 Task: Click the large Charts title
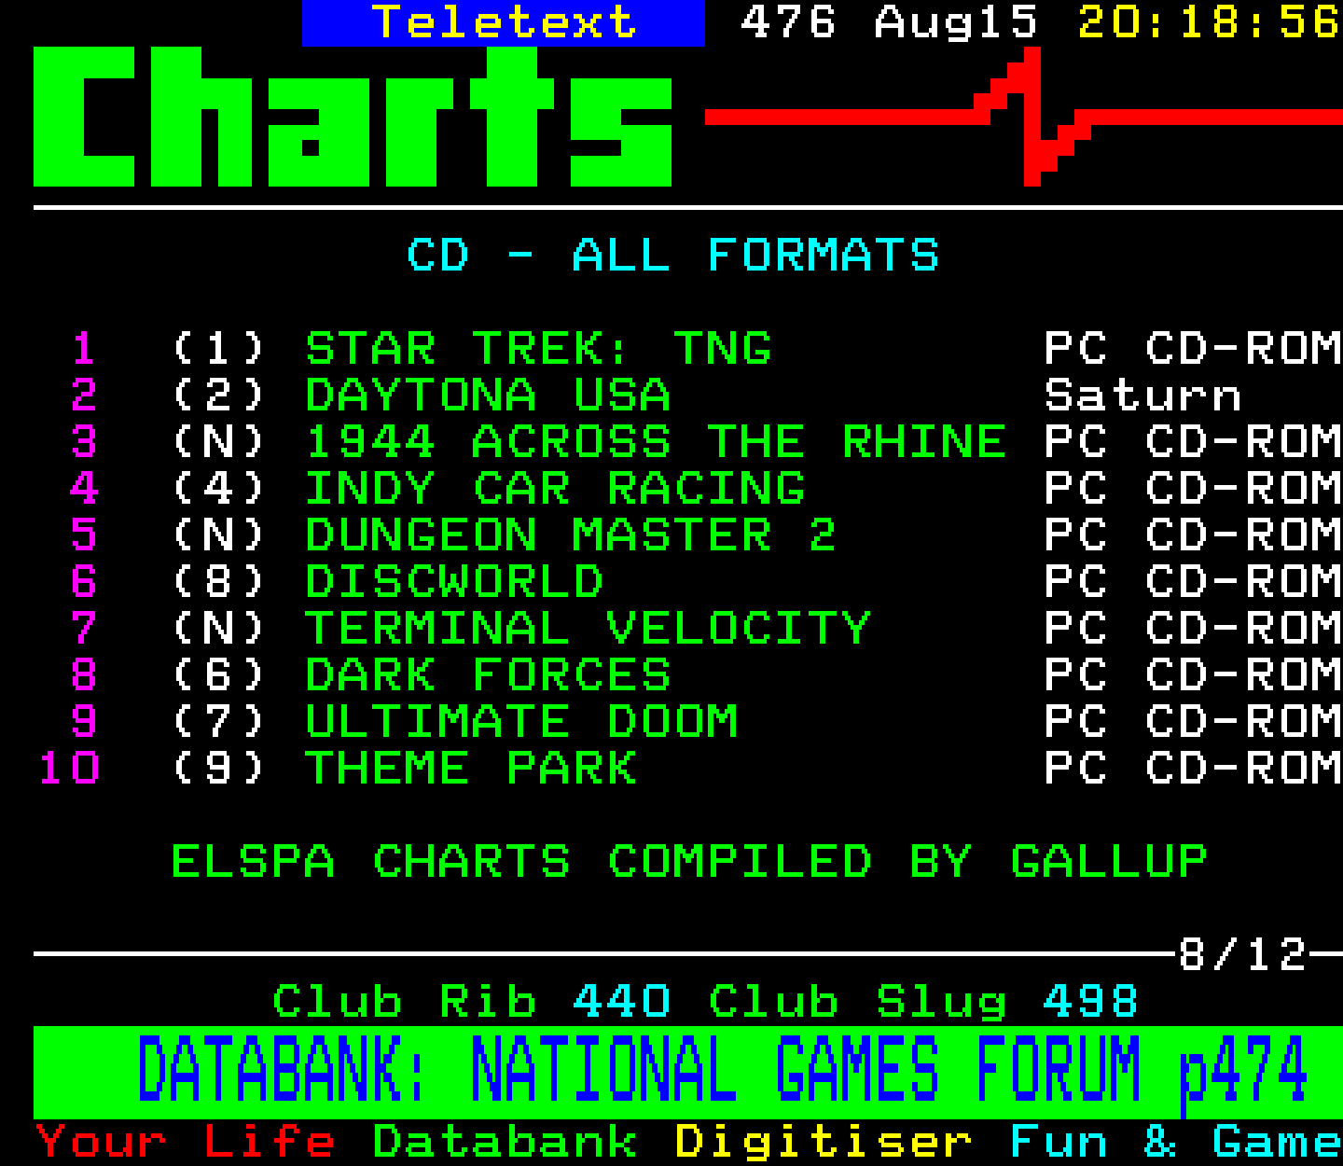coord(353,117)
